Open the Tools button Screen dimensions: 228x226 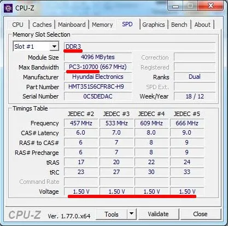click(111, 214)
